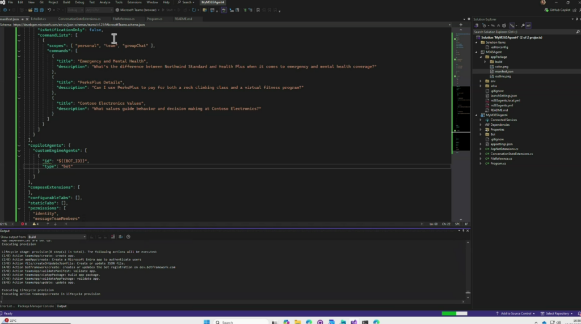The image size is (581, 324).
Task: Toggle pin on manifest.json tab
Action: coord(22,19)
